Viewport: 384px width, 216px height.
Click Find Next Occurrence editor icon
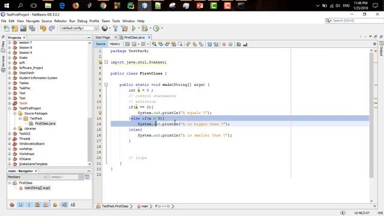(167, 44)
